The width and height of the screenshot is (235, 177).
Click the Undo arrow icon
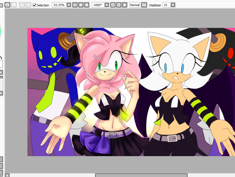pos(7,5)
